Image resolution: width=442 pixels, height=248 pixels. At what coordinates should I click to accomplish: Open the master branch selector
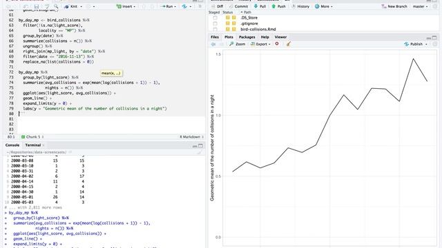(x=420, y=6)
